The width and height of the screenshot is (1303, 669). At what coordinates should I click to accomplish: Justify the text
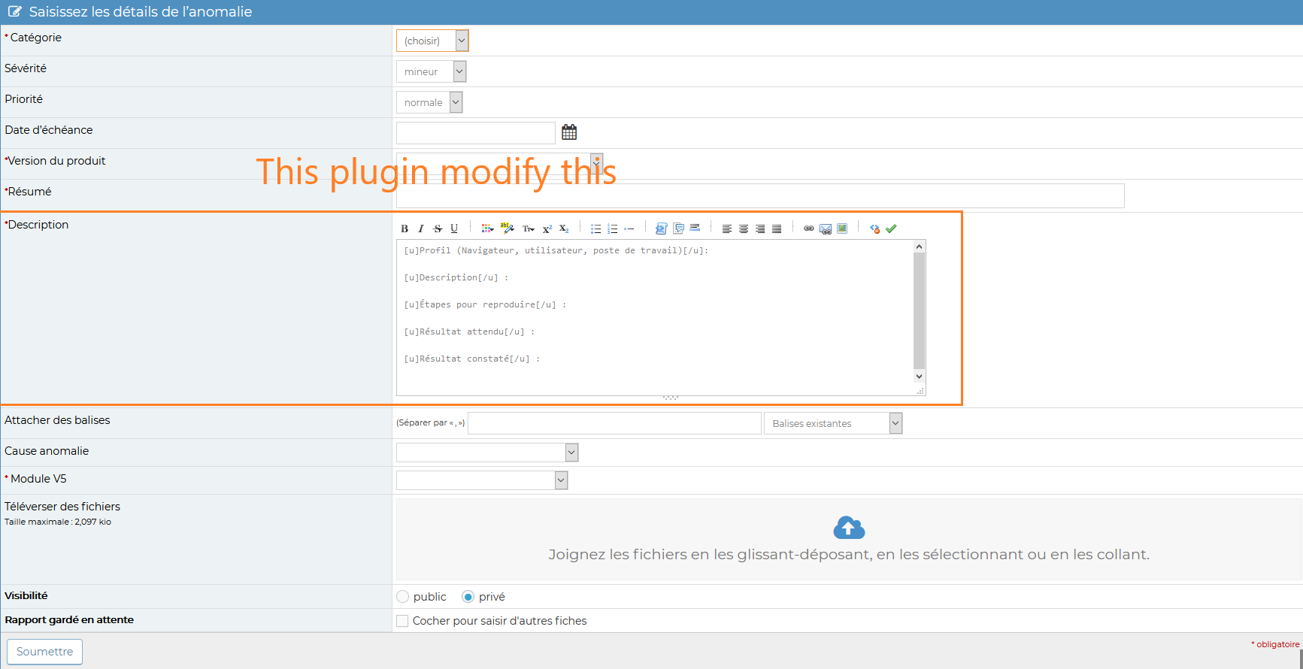tap(777, 229)
